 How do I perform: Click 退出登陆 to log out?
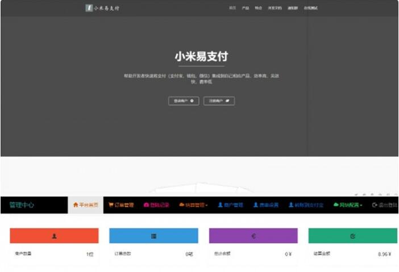click(385, 205)
